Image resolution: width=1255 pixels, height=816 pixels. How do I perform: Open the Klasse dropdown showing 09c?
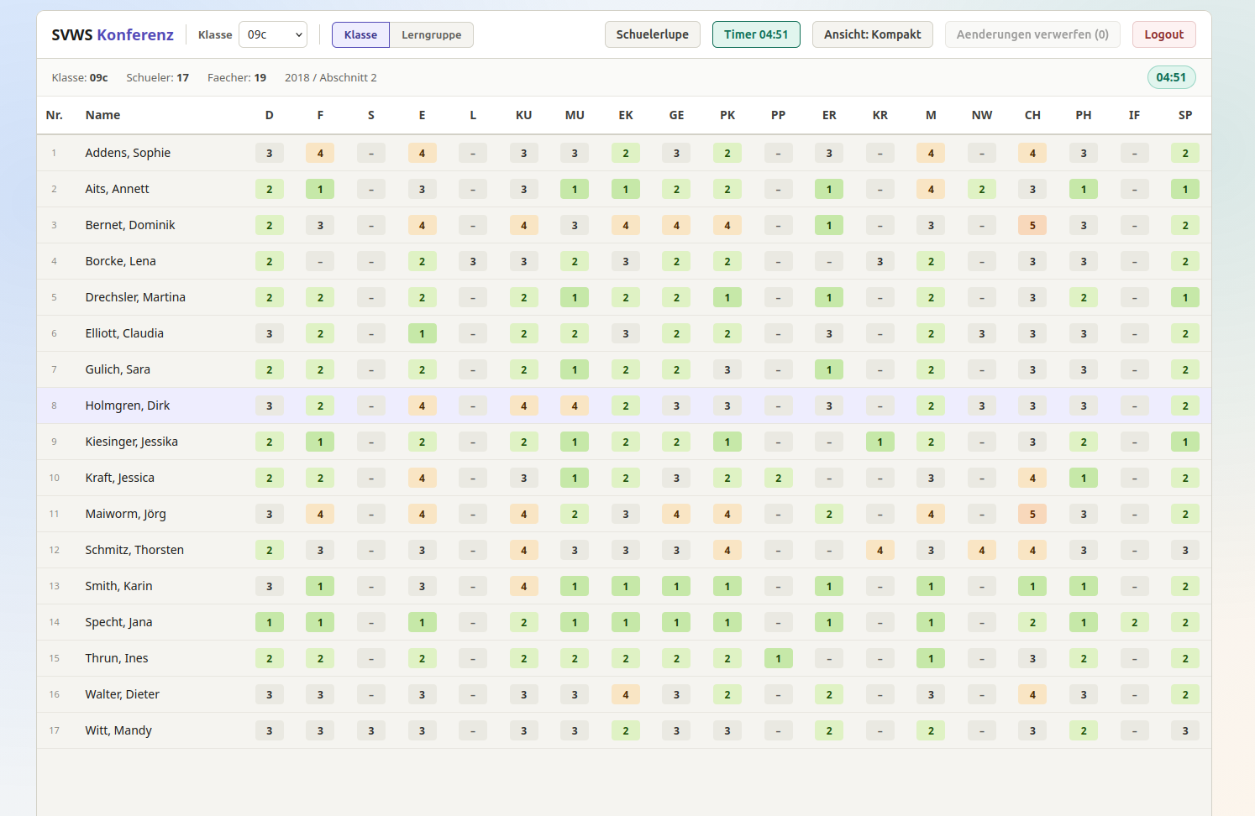click(x=273, y=34)
